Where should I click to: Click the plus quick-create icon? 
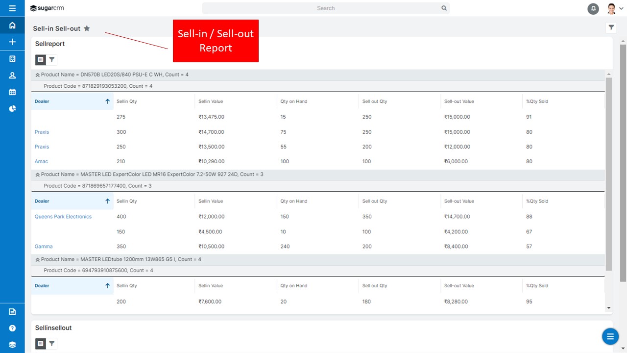coord(12,42)
